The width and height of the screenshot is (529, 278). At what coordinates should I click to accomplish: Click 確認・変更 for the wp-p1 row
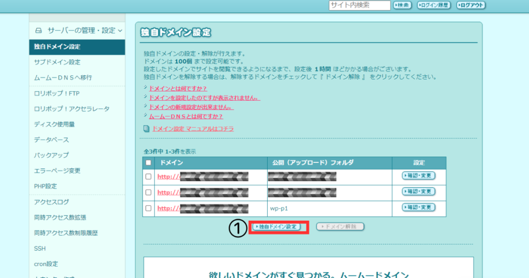[418, 208]
